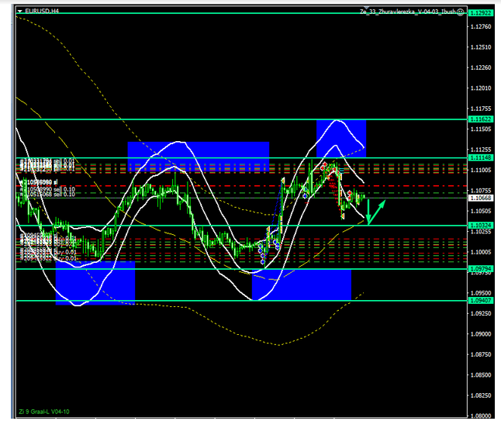The height and width of the screenshot is (421, 501).
Task: Select the current price tag 1.10668
Action: (x=481, y=198)
